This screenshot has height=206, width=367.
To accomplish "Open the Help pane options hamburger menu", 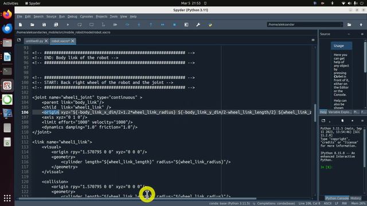I will 362,34.
